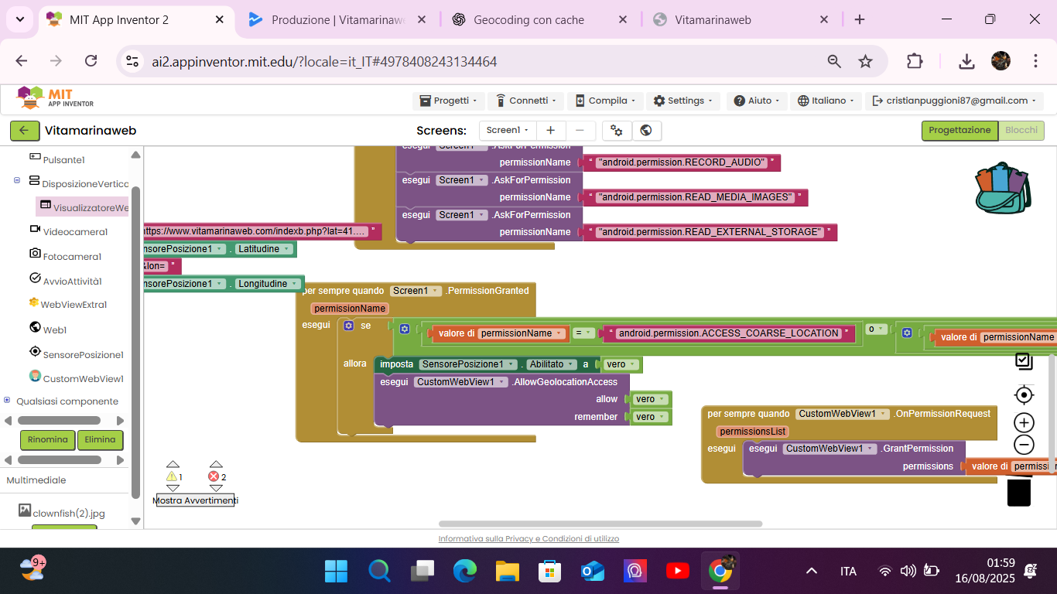Click the trash can in the workspace
Image resolution: width=1057 pixels, height=594 pixels.
(x=1018, y=492)
